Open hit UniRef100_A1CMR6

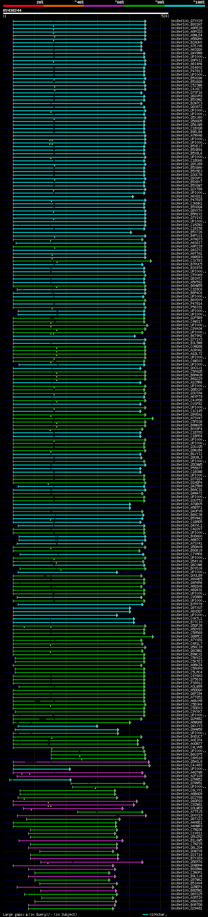[x=187, y=382]
